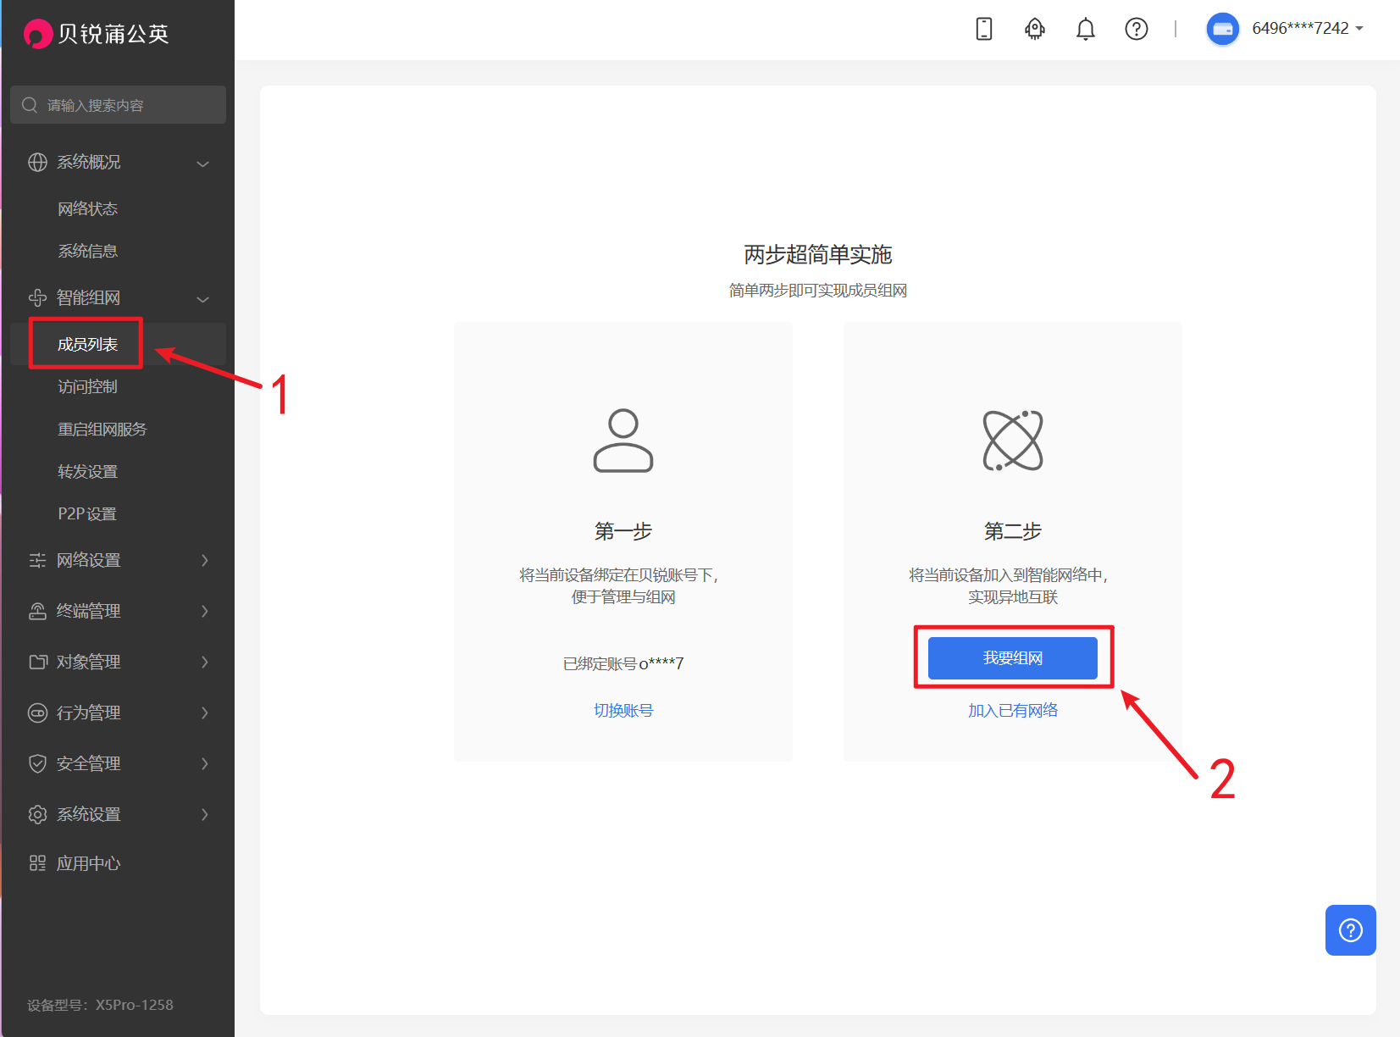The height and width of the screenshot is (1037, 1400).
Task: Expand the 安全管理 chevron
Action: [205, 763]
